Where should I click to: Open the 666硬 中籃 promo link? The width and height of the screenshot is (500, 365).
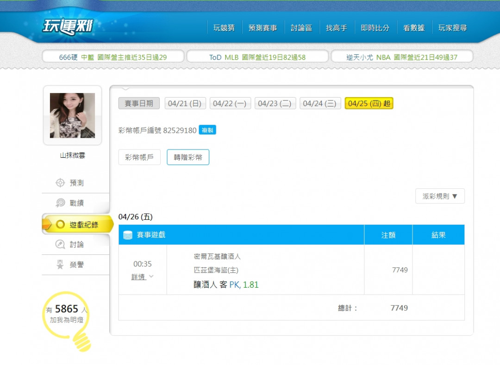[113, 57]
